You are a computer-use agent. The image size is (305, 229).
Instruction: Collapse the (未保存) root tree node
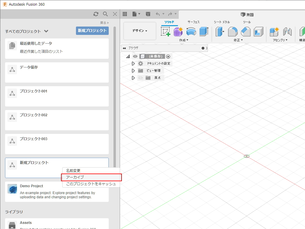128,56
